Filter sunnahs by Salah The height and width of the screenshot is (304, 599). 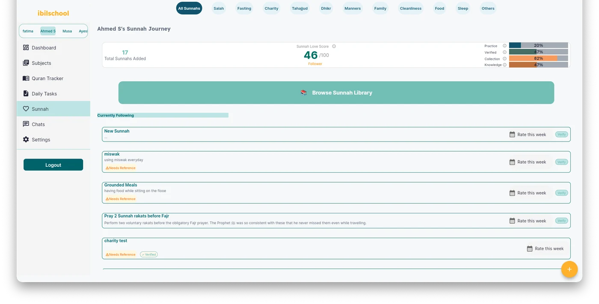click(x=219, y=8)
